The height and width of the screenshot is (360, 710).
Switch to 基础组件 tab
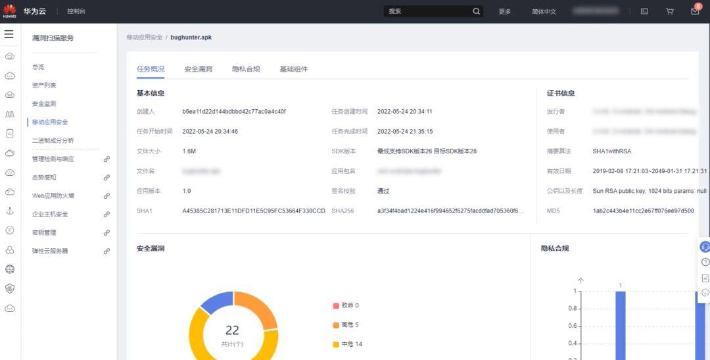tap(293, 69)
